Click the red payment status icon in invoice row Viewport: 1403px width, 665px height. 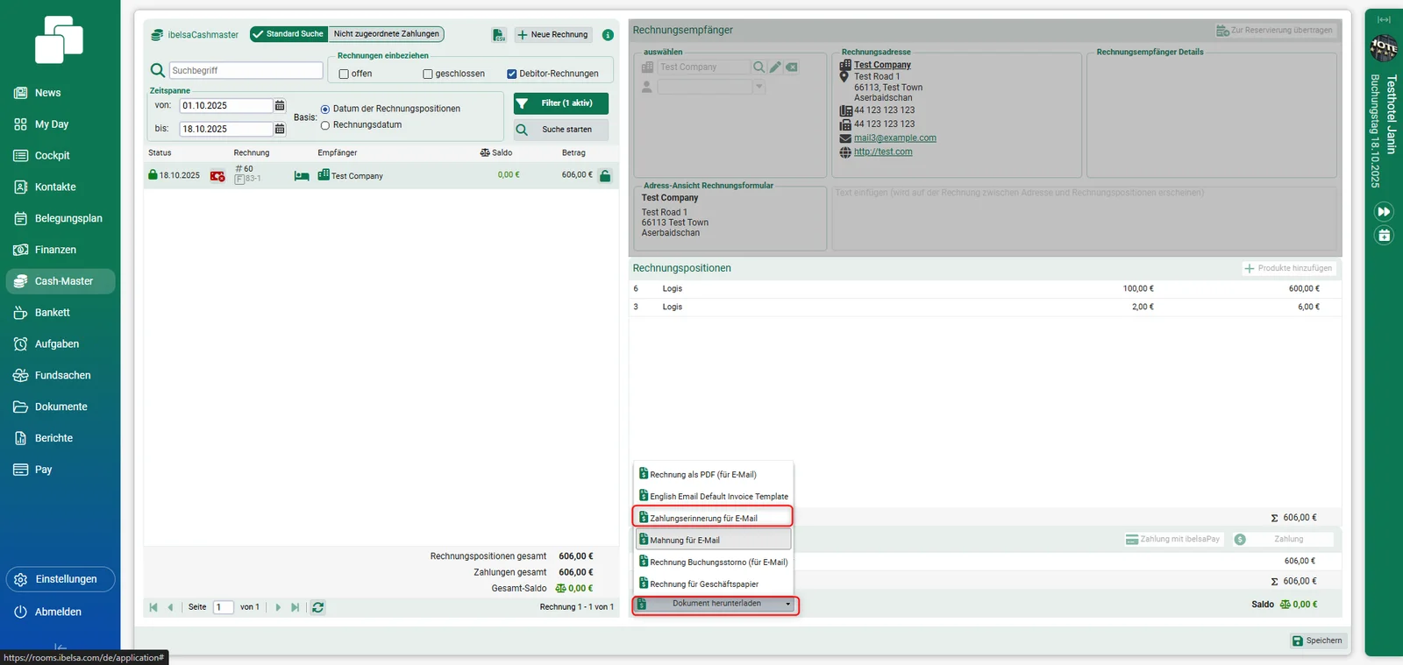click(217, 176)
